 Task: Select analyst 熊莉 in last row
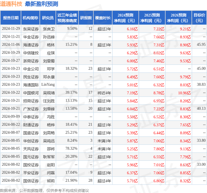click(51, 181)
